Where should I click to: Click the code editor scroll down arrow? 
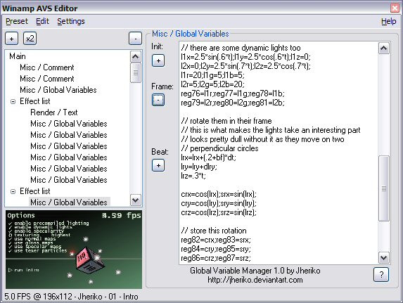click(x=384, y=257)
